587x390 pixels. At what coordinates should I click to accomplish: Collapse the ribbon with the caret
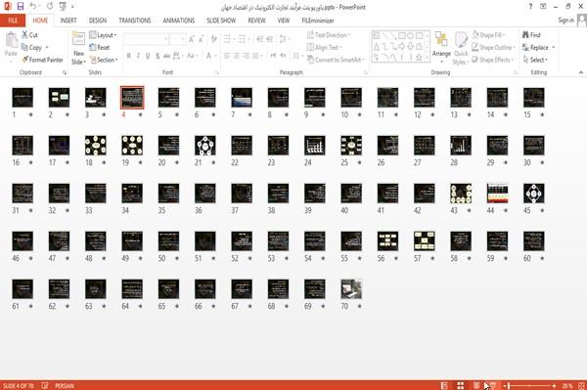[x=581, y=72]
